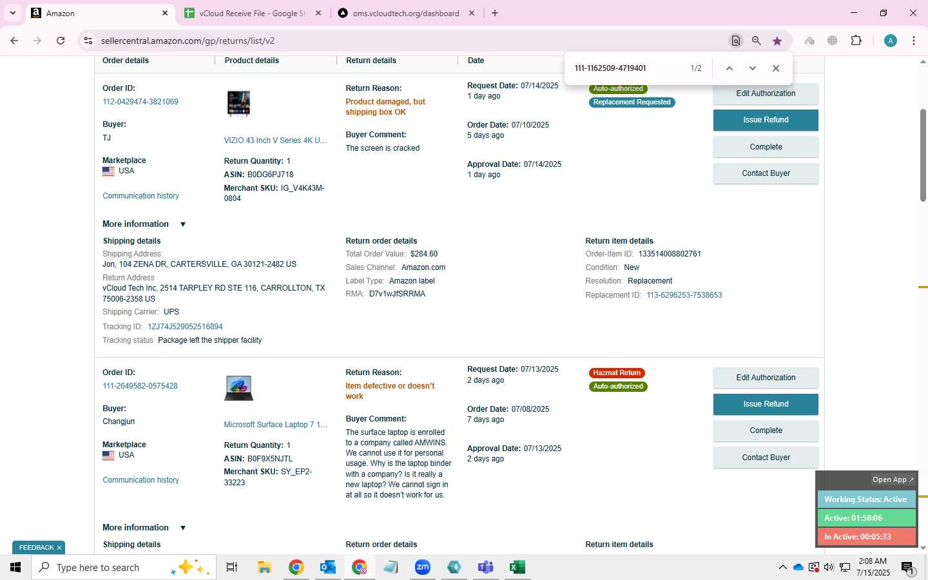The width and height of the screenshot is (928, 580).
Task: Click the browser back arrow
Action: click(14, 41)
